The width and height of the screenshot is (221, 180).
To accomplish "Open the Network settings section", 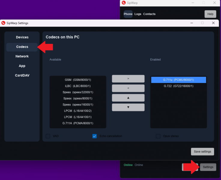I will click(22, 56).
